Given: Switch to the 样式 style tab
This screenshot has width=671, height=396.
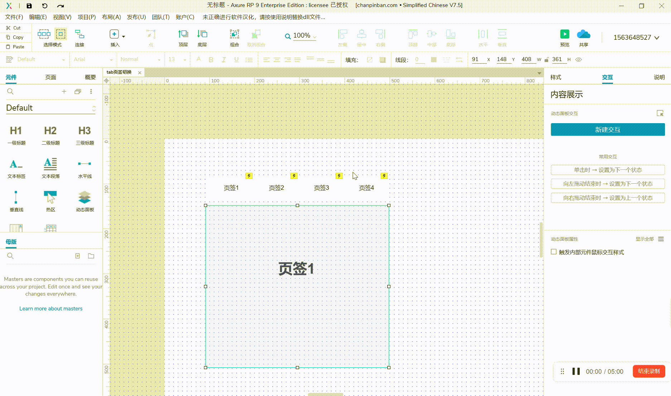Looking at the screenshot, I should click(556, 77).
